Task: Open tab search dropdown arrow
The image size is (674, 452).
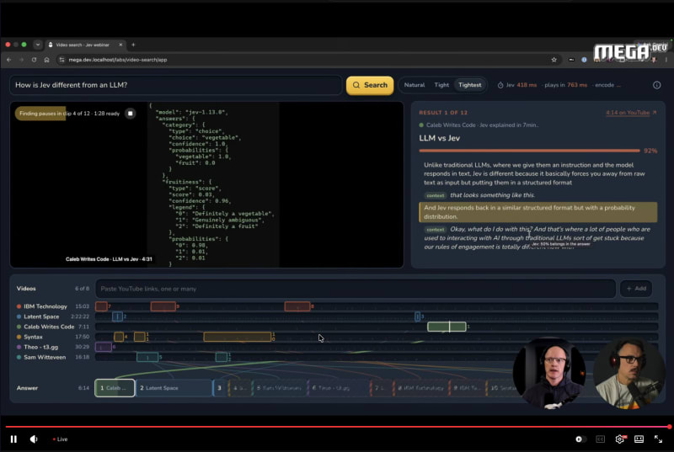Action: [38, 45]
